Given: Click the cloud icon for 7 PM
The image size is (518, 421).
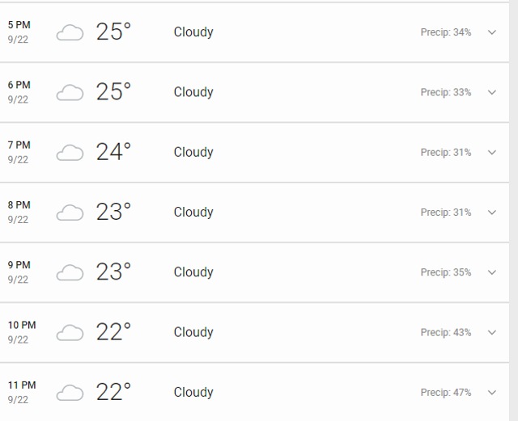Looking at the screenshot, I should tap(70, 153).
